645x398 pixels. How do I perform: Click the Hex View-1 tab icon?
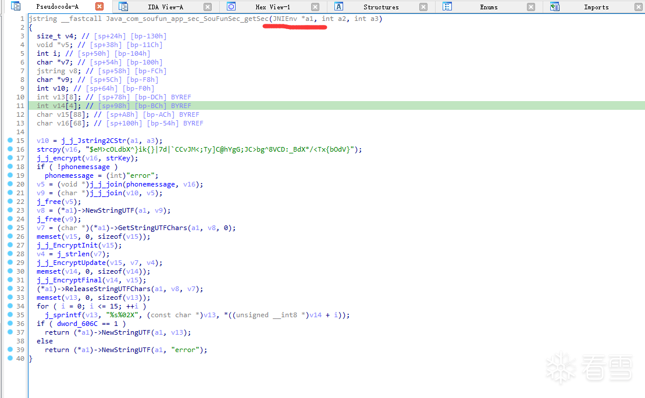231,6
